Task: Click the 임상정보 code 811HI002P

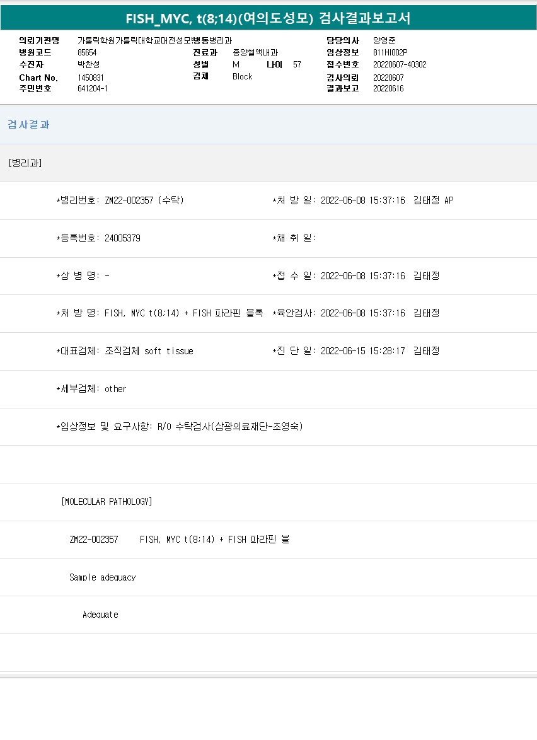Action: (390, 53)
